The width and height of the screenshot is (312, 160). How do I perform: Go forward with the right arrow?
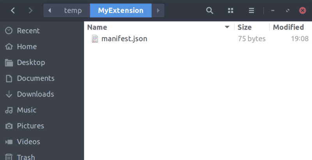pyautogui.click(x=30, y=11)
